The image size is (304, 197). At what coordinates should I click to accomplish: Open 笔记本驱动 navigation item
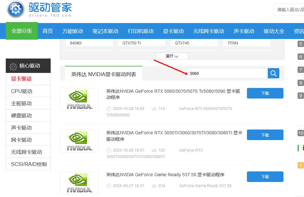pyautogui.click(x=105, y=31)
